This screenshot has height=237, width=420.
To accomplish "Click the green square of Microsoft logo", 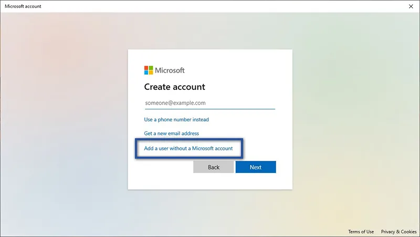I will point(151,68).
